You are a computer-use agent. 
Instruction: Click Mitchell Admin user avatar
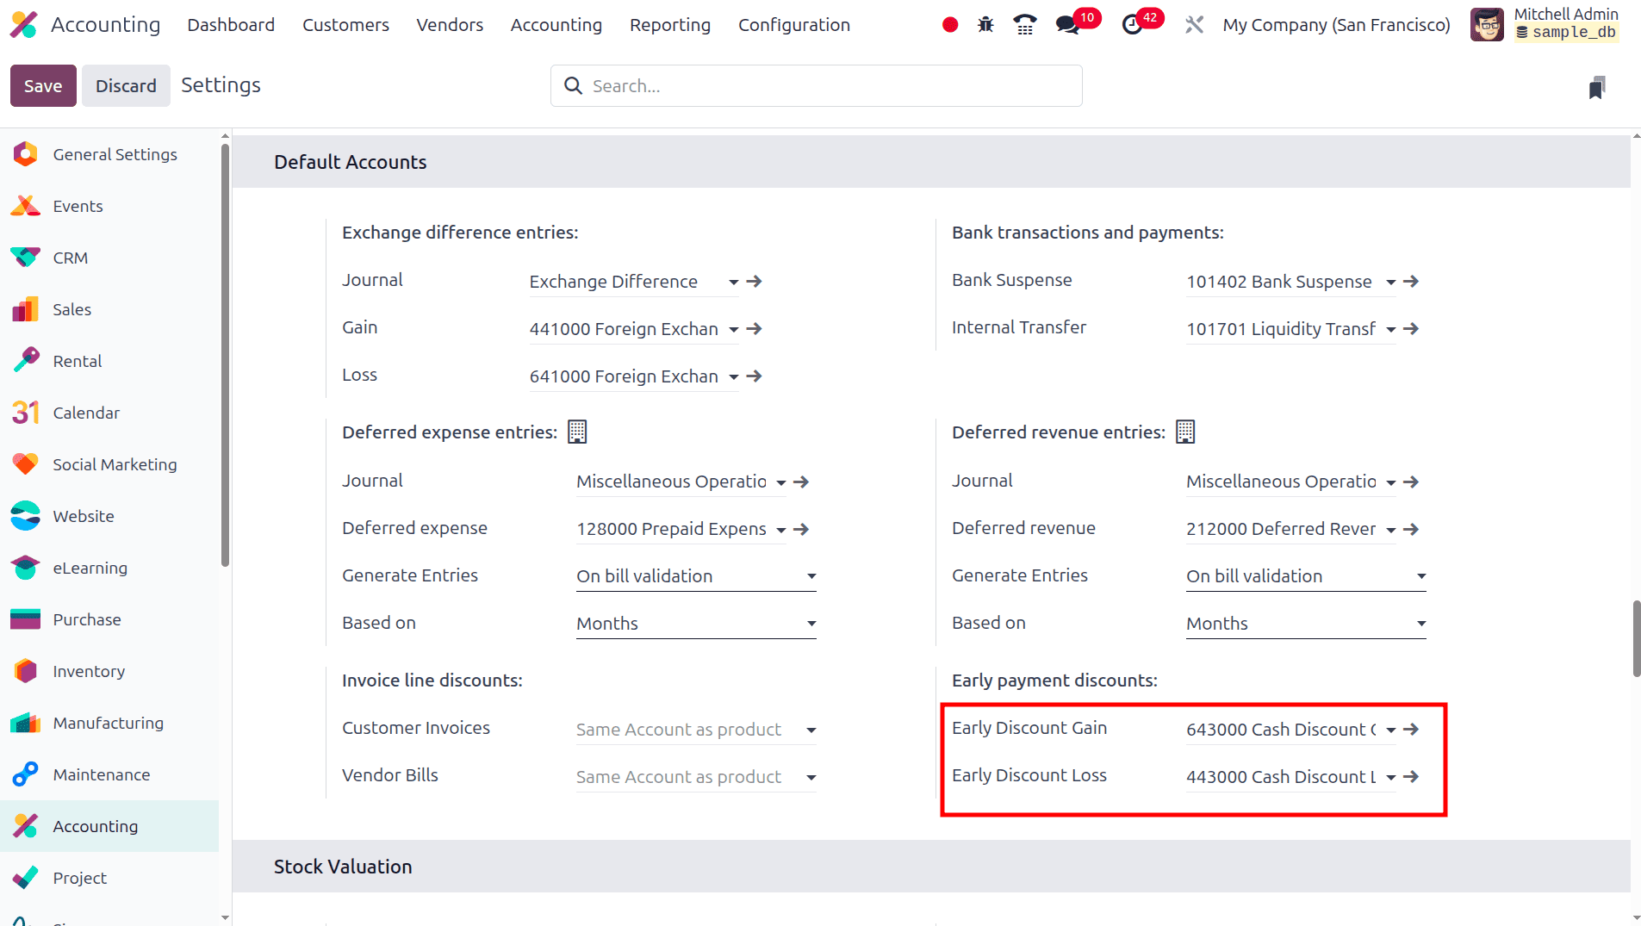[x=1487, y=25]
